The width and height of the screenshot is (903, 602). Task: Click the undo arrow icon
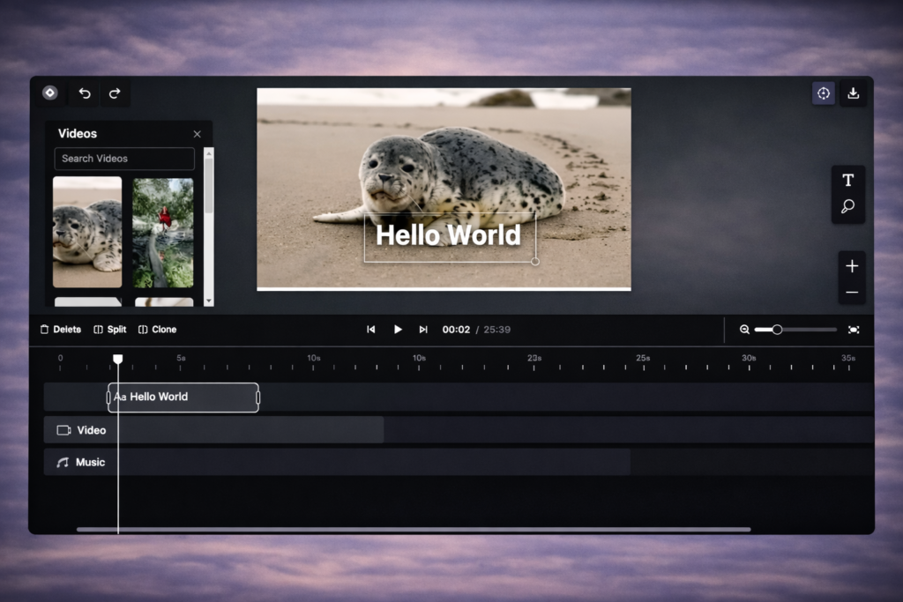pyautogui.click(x=85, y=93)
